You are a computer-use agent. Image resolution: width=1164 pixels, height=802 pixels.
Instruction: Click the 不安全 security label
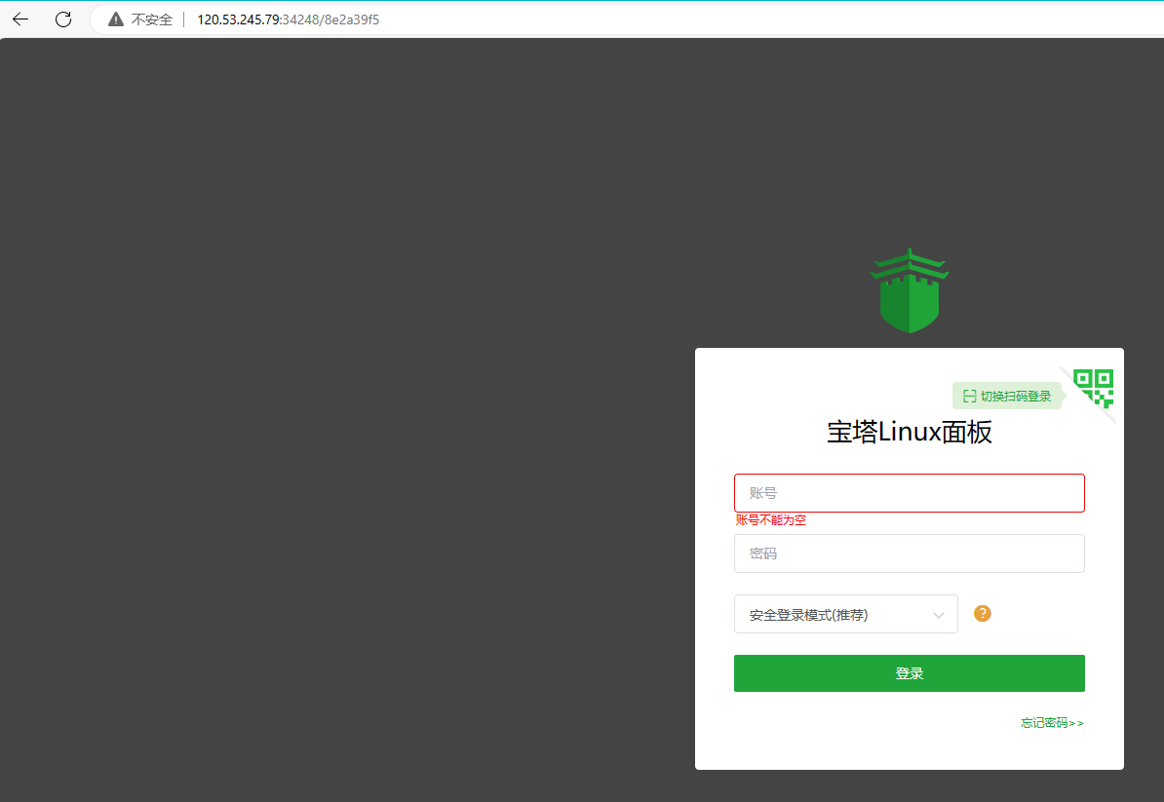(151, 19)
